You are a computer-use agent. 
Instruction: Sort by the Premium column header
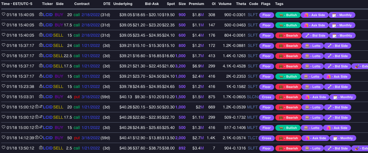196,4
